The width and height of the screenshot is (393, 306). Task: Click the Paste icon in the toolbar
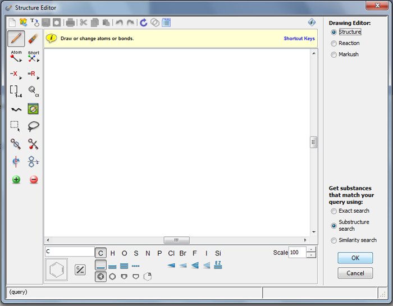coord(106,22)
